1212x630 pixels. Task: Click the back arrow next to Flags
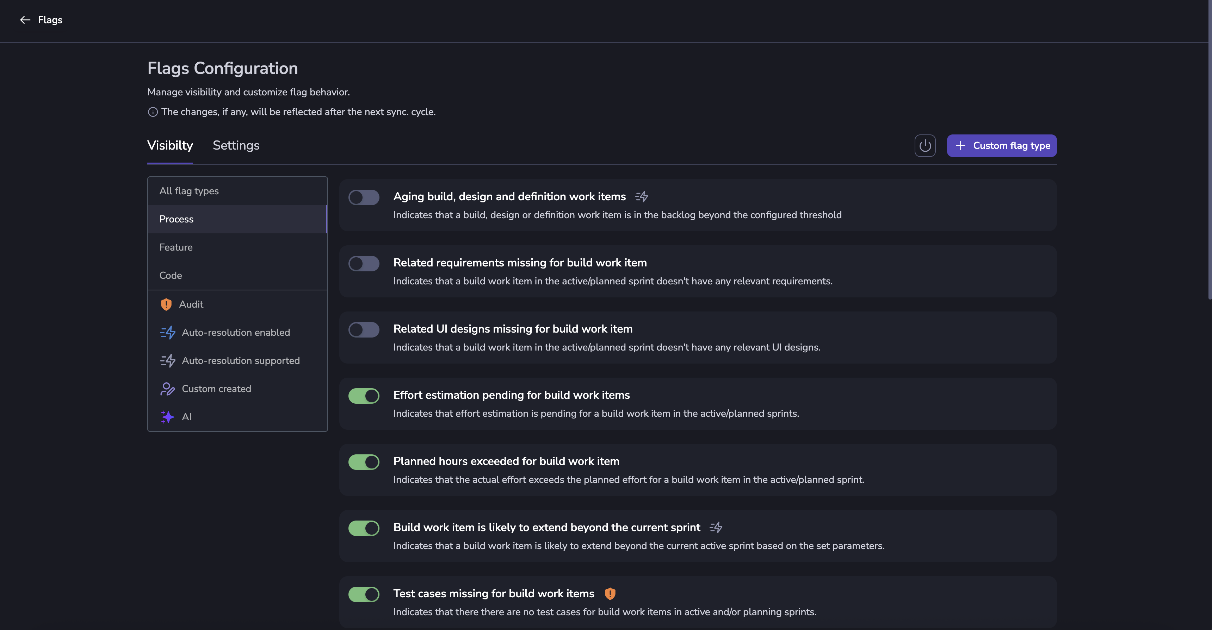tap(25, 20)
